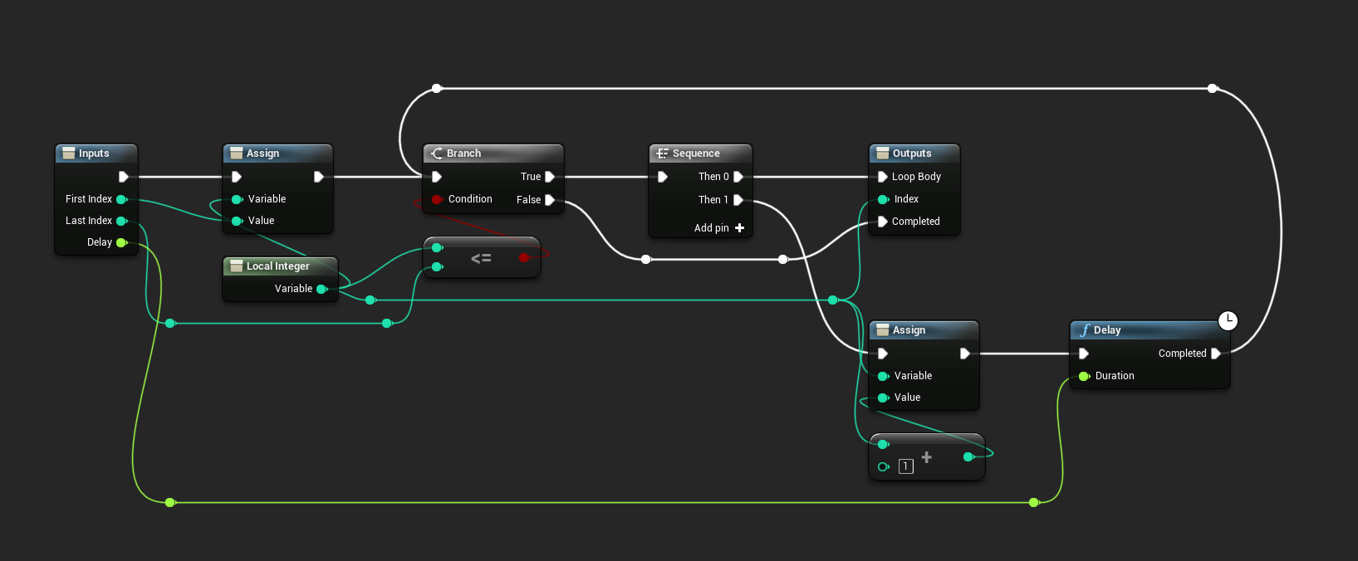Click the Loop Body execution pin

point(882,177)
